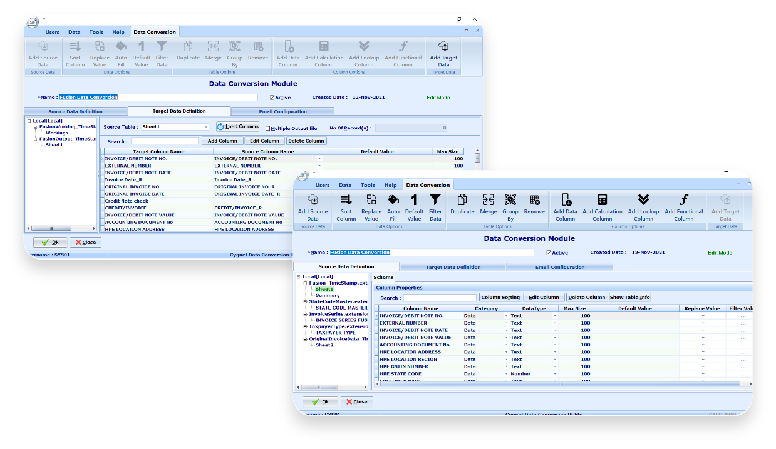Click Group By in the back window ribbon
The width and height of the screenshot is (776, 449).
[235, 54]
